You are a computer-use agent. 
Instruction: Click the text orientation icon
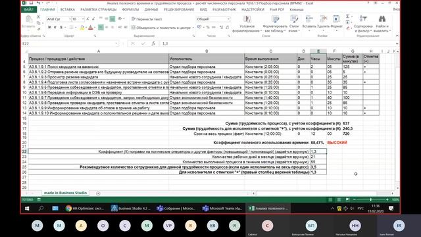click(120, 19)
